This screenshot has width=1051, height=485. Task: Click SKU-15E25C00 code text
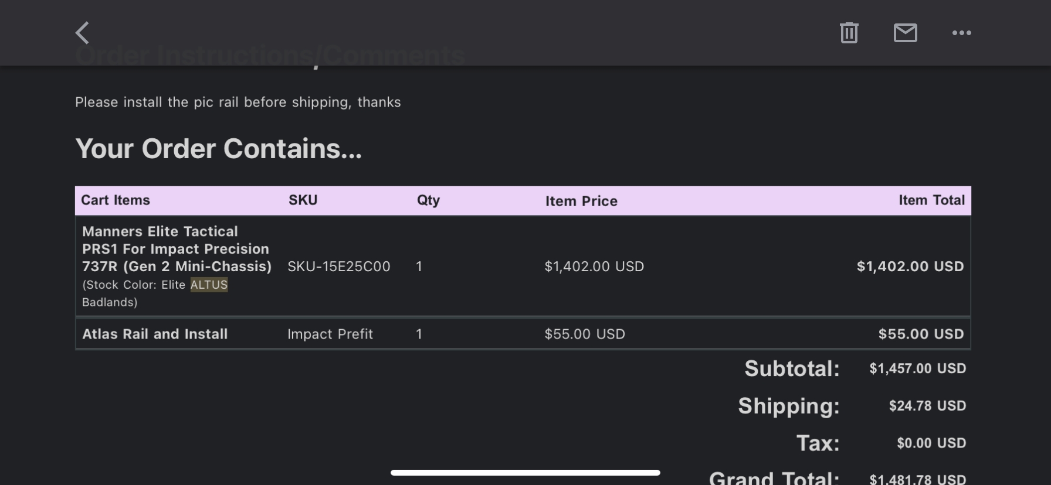(x=338, y=267)
